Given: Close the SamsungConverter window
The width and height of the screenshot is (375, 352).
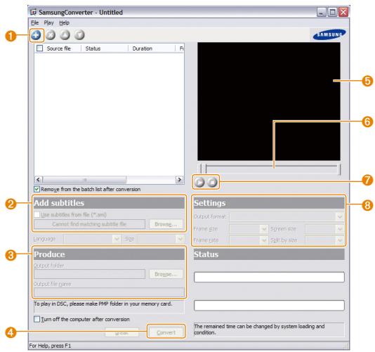Looking at the screenshot, I should coord(343,12).
